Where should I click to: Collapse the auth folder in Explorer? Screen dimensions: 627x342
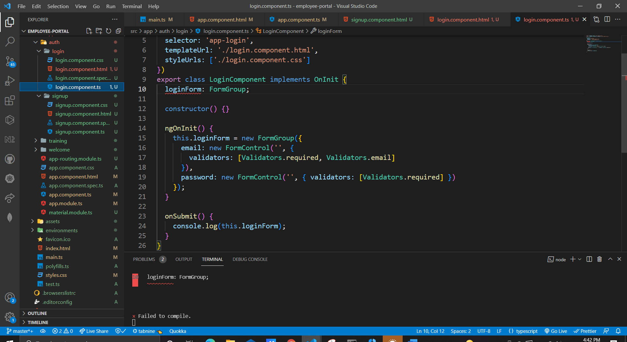pyautogui.click(x=36, y=42)
